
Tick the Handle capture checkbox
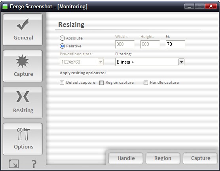pyautogui.click(x=146, y=83)
